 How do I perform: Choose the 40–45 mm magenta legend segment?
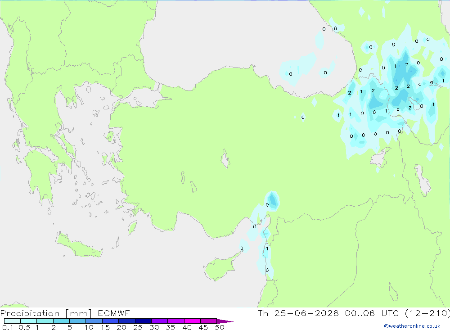pyautogui.click(x=192, y=321)
